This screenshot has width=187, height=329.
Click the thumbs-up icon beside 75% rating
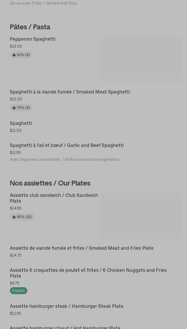point(14,108)
